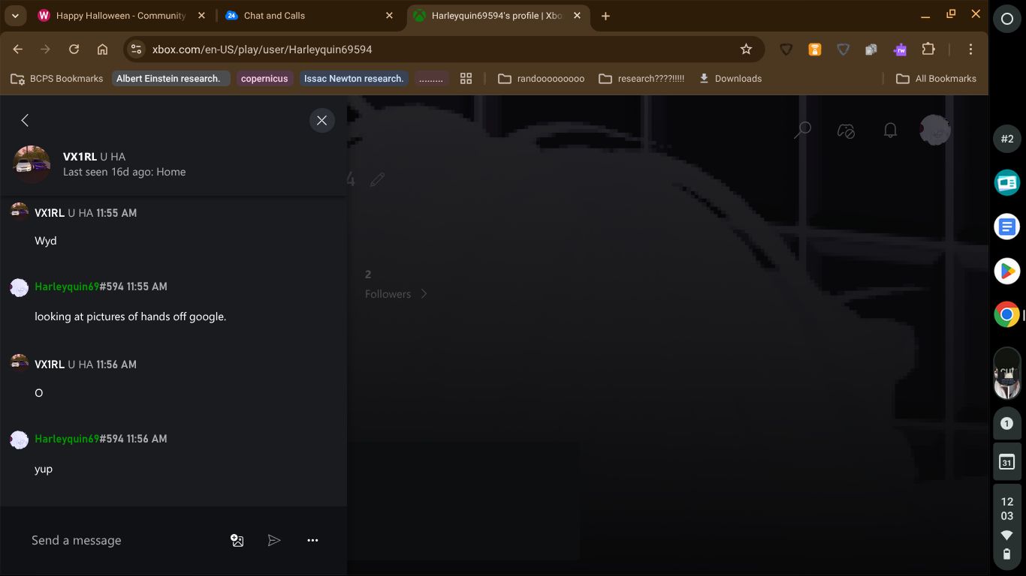1026x576 pixels.
Task: Open more options ellipsis in chat
Action: 312,540
